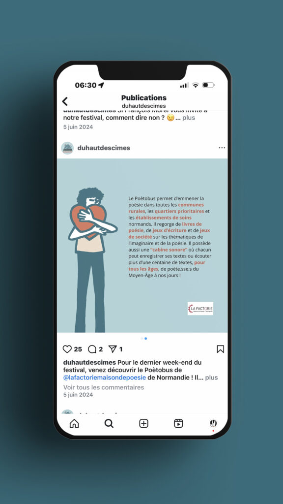
Task: Open own profile avatar in bottom bar
Action: tap(213, 424)
